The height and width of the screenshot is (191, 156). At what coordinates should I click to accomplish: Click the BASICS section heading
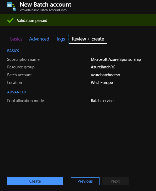13,51
